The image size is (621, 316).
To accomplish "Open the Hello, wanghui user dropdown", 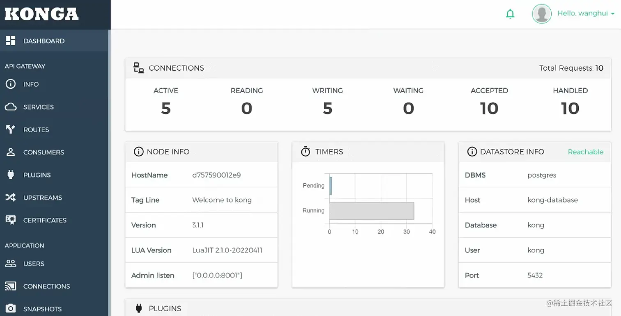I will (x=586, y=14).
